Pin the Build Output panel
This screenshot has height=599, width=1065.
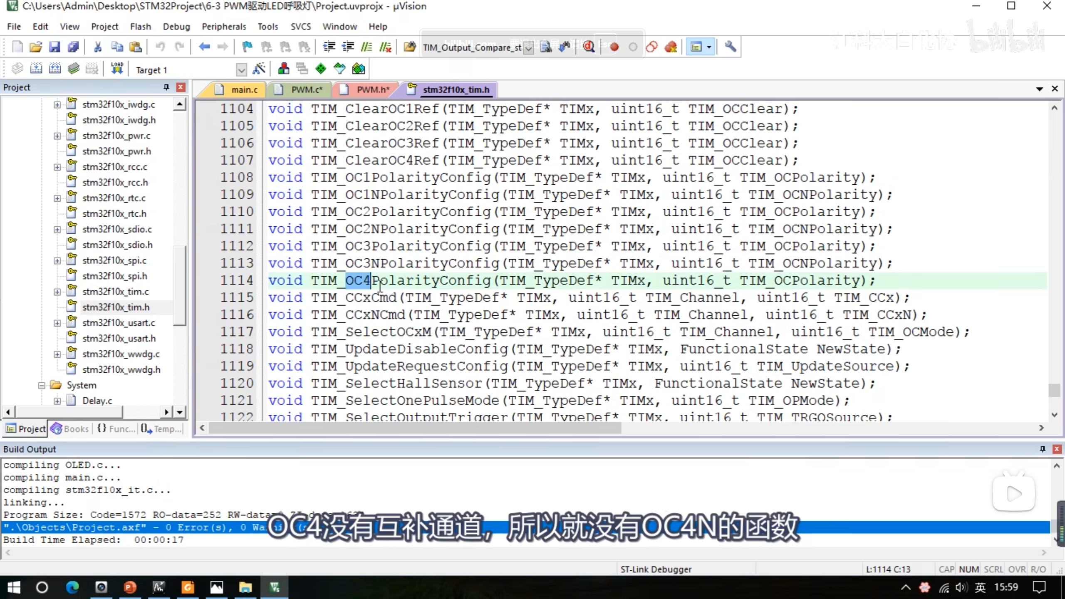pyautogui.click(x=1043, y=449)
